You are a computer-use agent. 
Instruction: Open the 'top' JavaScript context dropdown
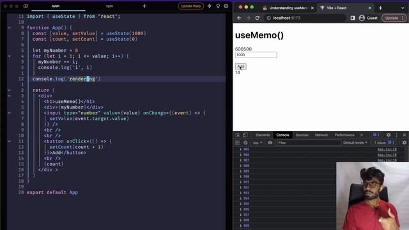258,142
